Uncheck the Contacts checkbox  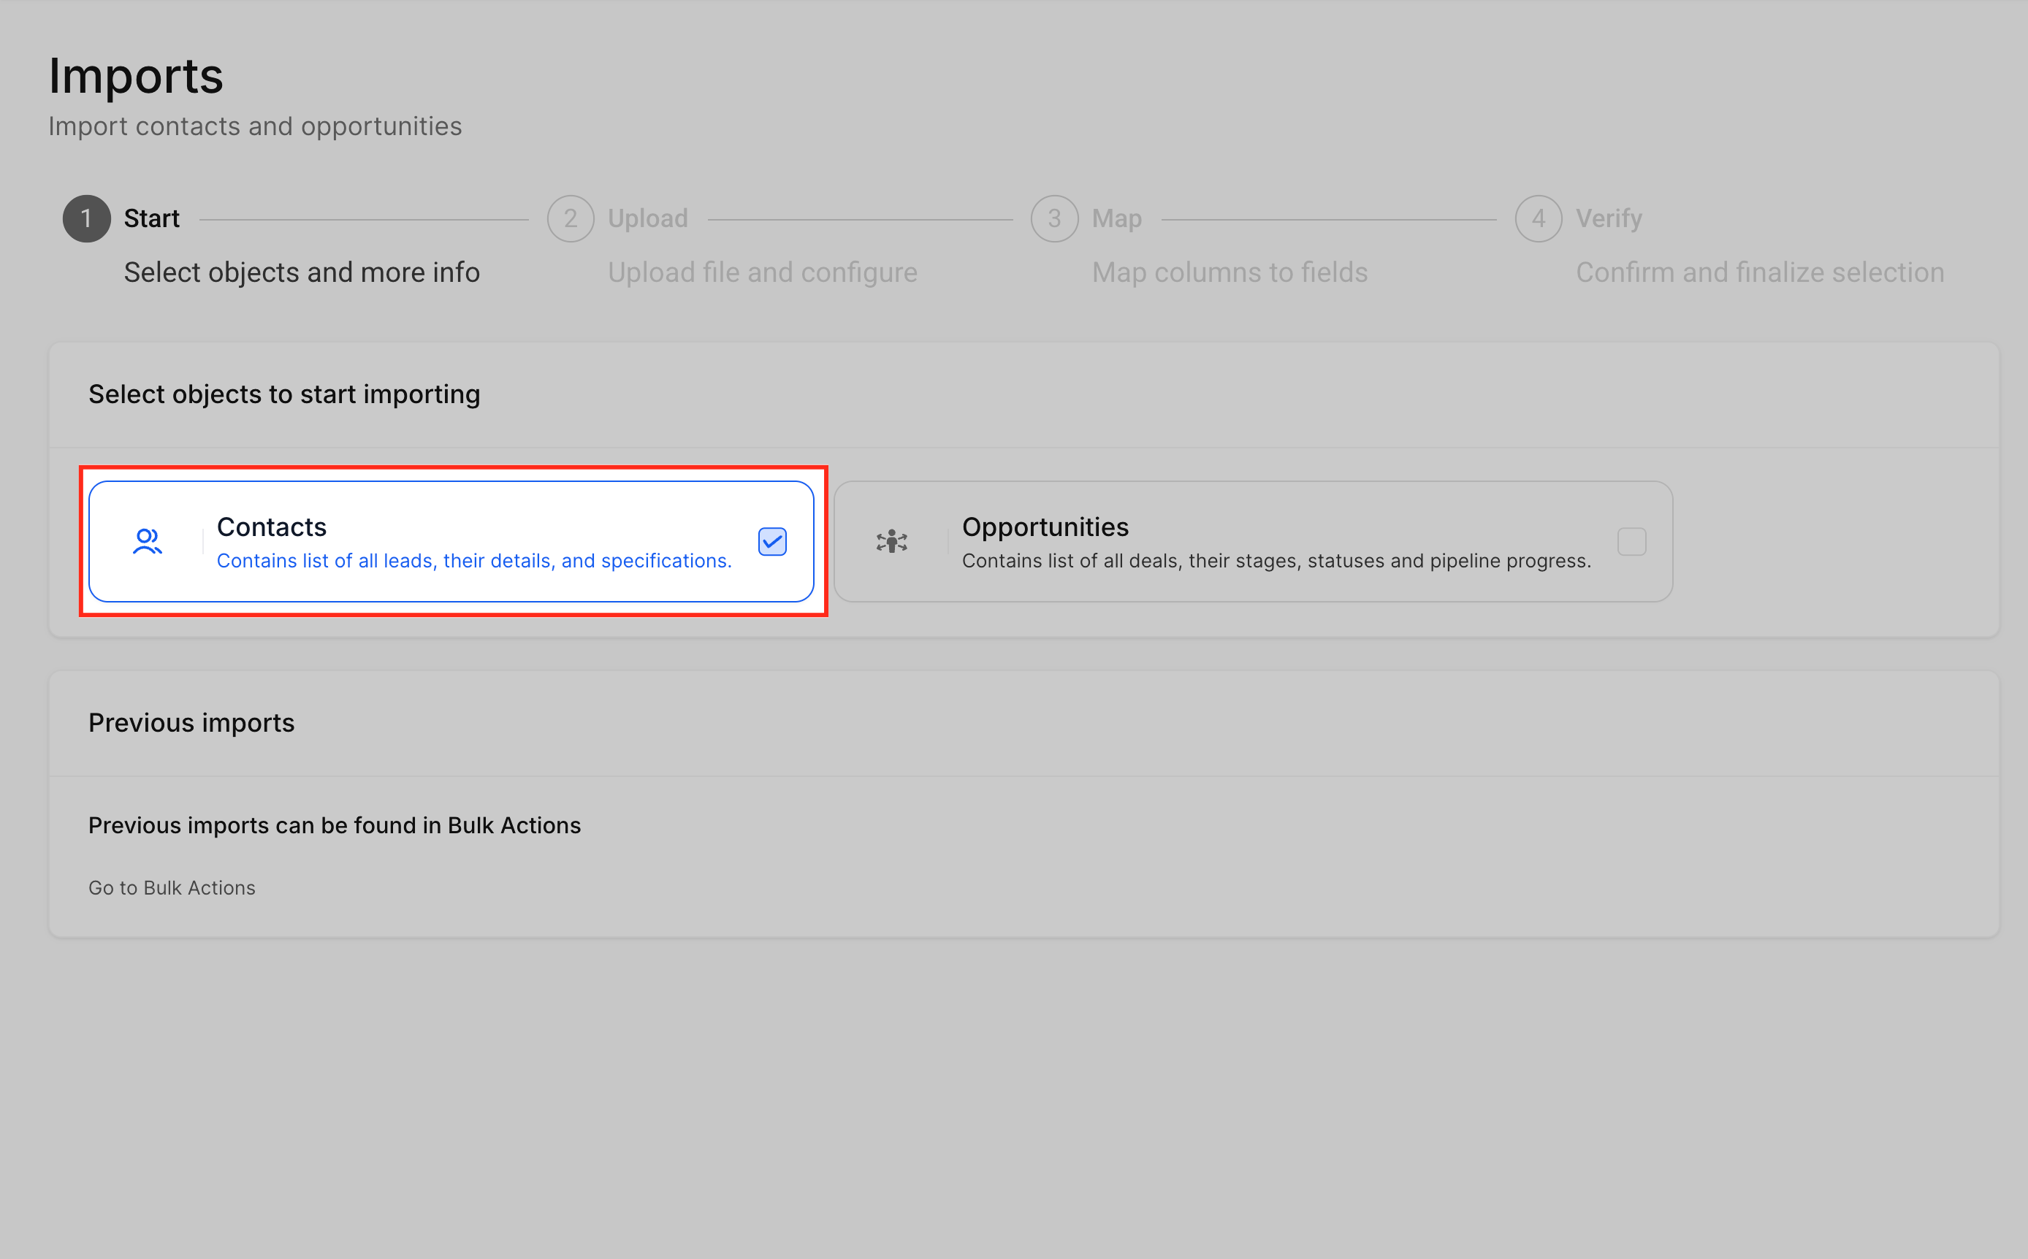pyautogui.click(x=772, y=542)
